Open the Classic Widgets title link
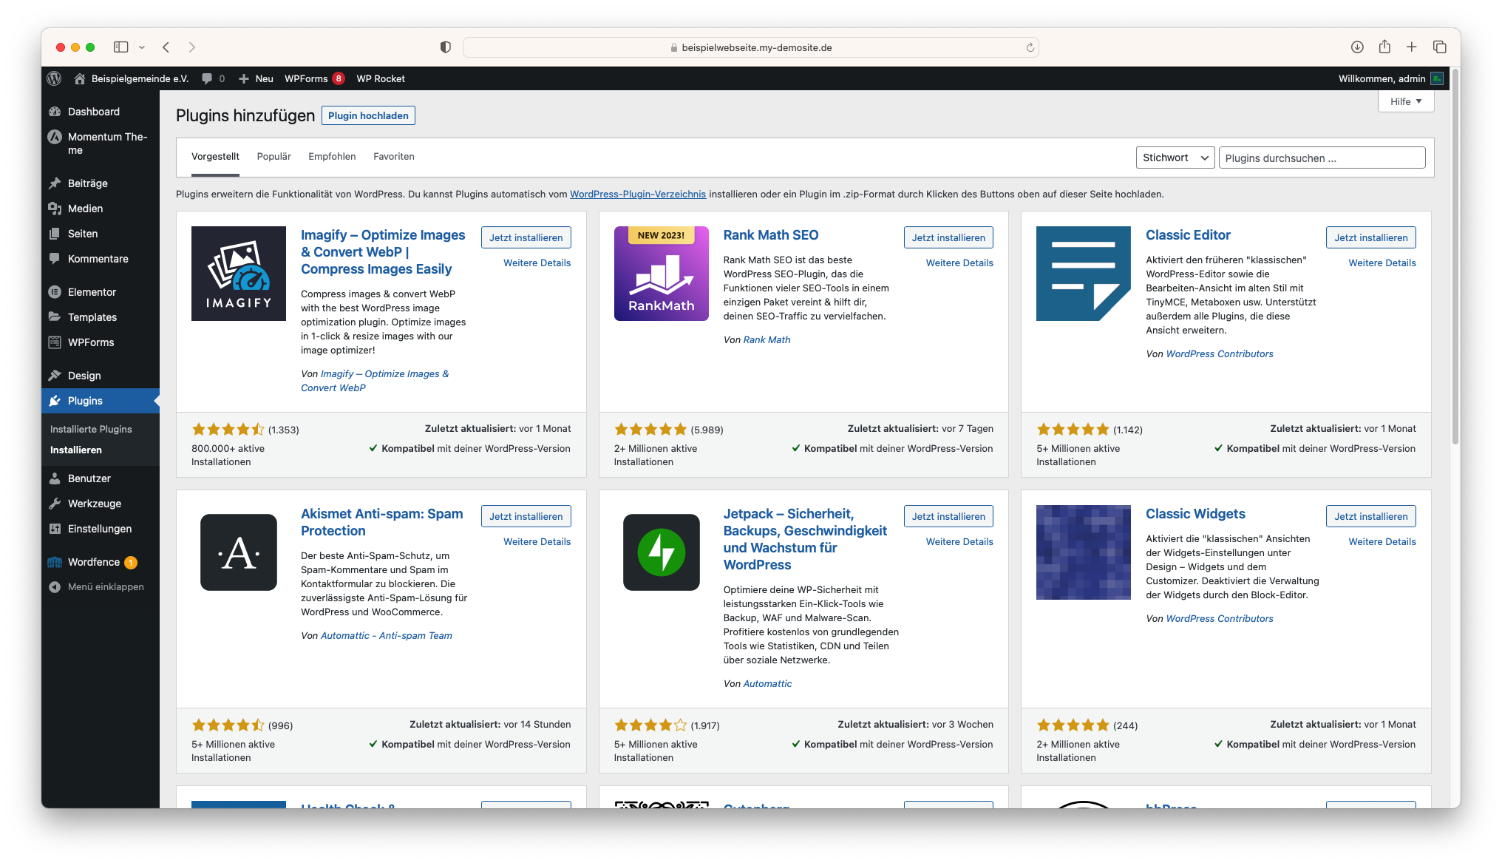1502x863 pixels. pos(1195,513)
